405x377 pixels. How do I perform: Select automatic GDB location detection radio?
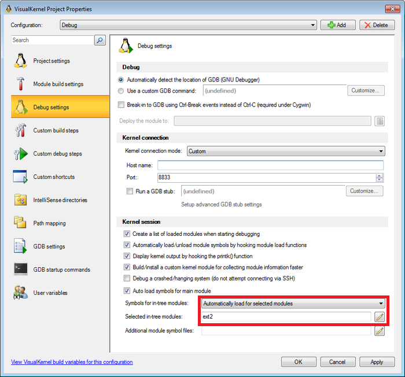tap(120, 80)
